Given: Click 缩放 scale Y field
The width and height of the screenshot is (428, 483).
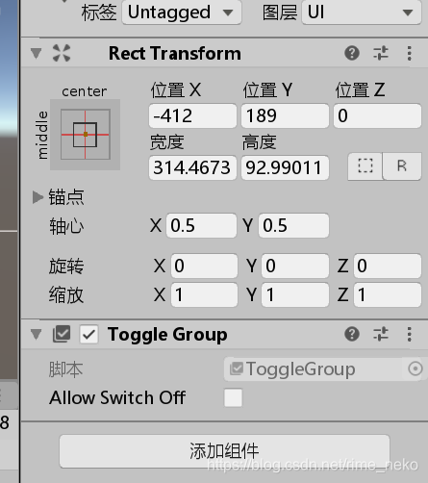Looking at the screenshot, I should (295, 294).
